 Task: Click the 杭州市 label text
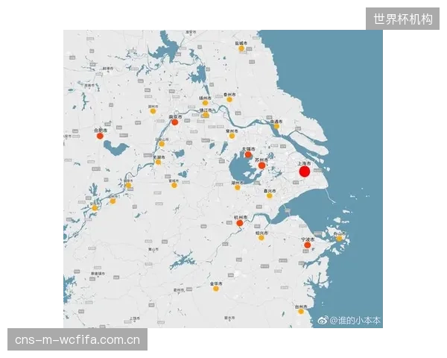pyautogui.click(x=241, y=217)
